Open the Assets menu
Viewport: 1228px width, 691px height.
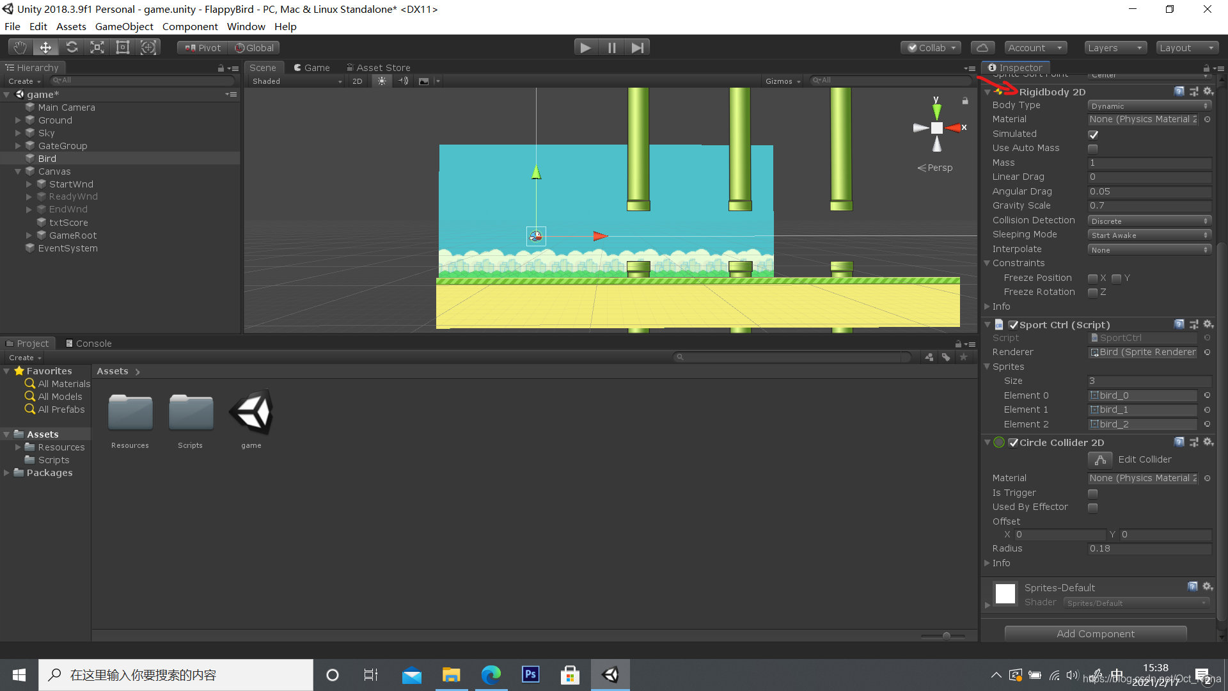[x=71, y=26]
